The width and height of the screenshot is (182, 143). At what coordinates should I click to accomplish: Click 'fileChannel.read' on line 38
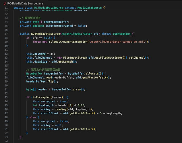pos(39,78)
